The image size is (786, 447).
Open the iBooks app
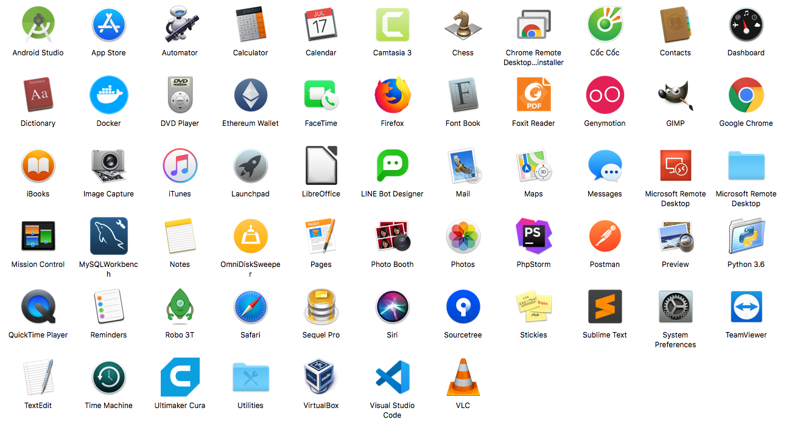[x=38, y=165]
